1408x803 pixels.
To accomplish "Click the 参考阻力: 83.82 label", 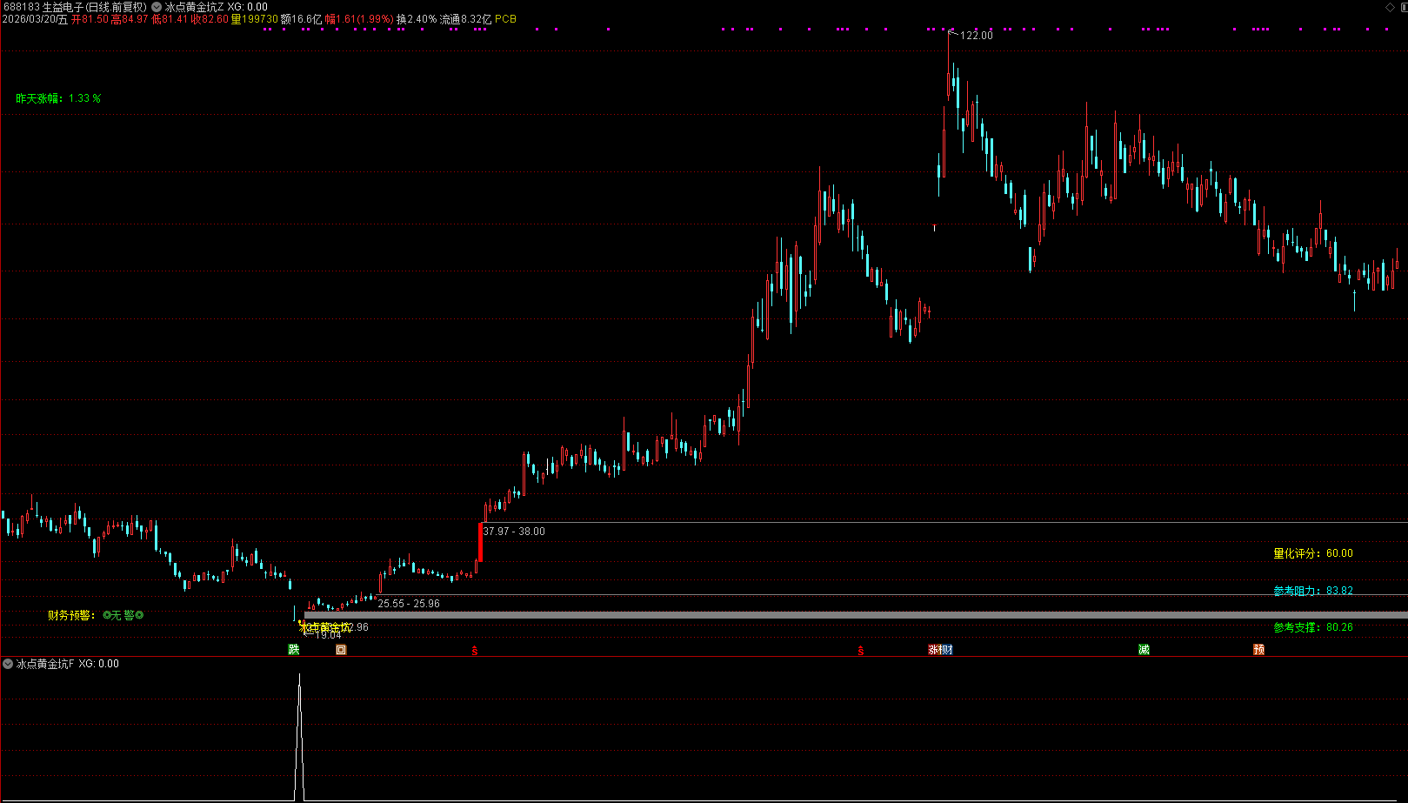I will 1313,591.
